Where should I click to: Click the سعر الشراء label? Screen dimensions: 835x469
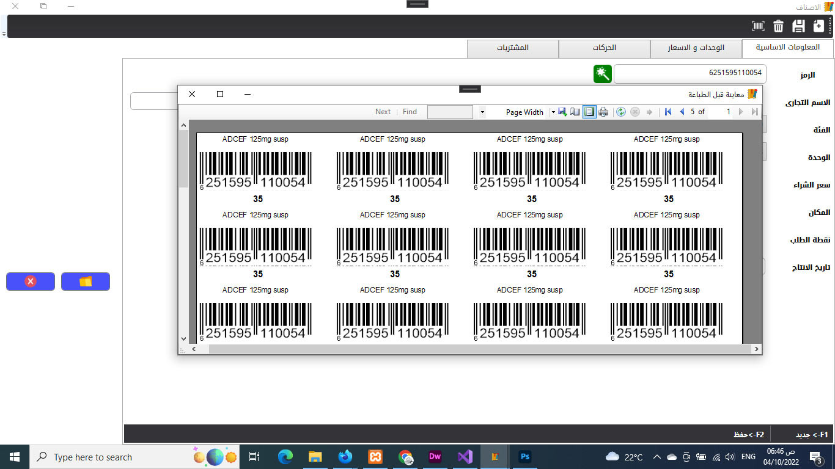point(812,185)
